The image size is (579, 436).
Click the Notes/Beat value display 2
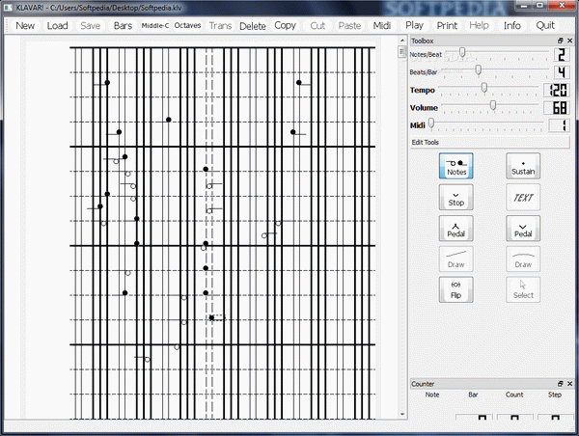(x=562, y=55)
